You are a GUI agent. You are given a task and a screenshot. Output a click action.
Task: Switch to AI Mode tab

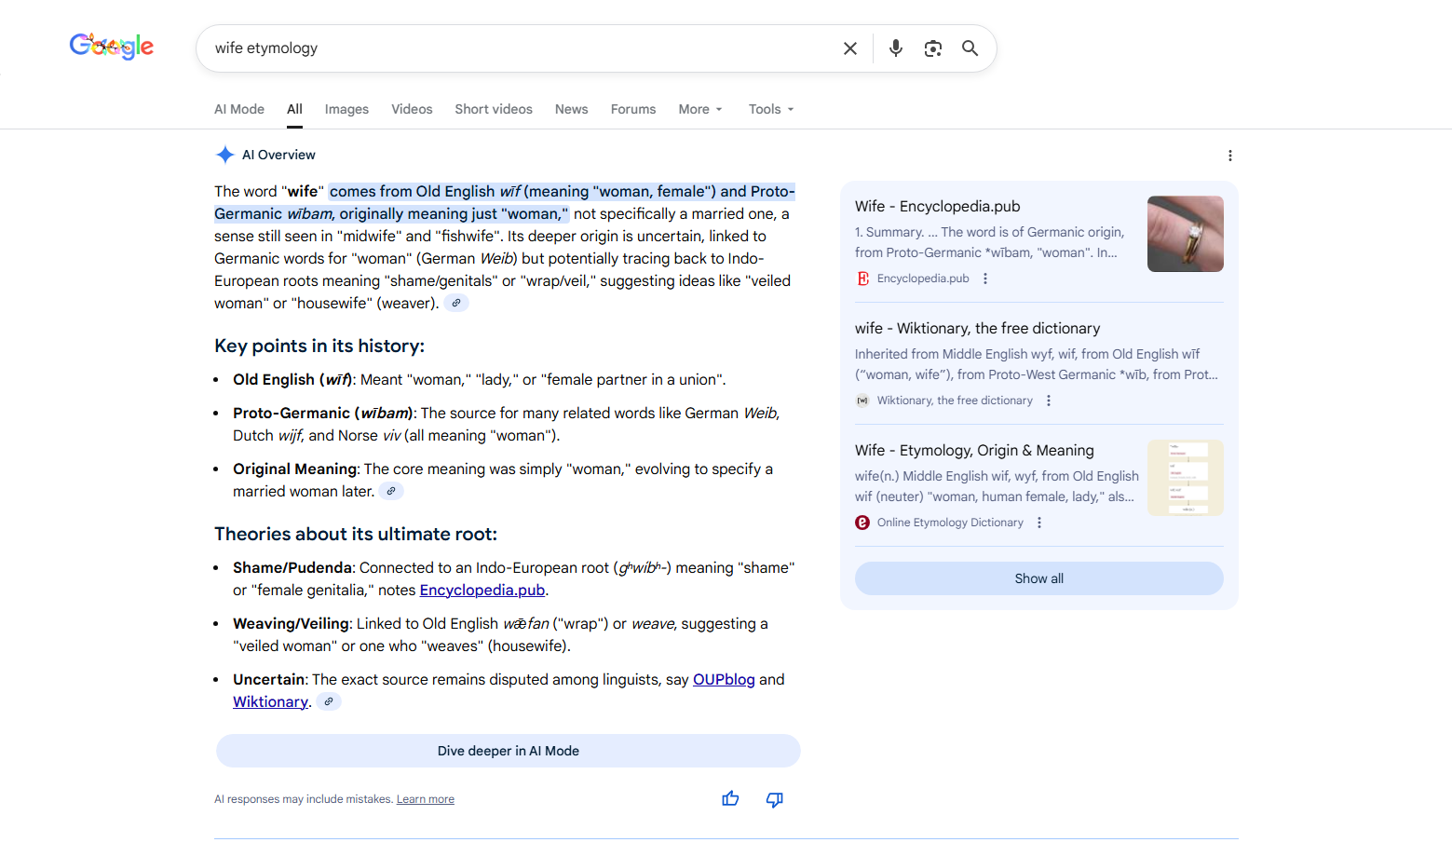point(239,109)
